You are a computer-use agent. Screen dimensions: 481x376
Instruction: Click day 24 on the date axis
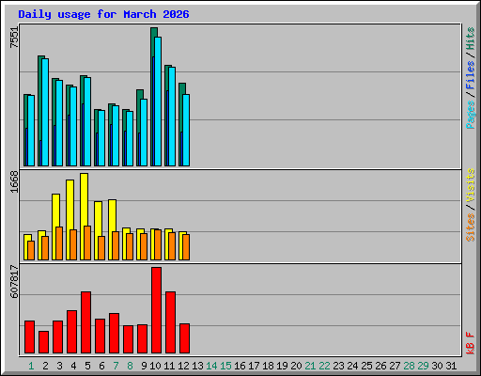pyautogui.click(x=352, y=366)
